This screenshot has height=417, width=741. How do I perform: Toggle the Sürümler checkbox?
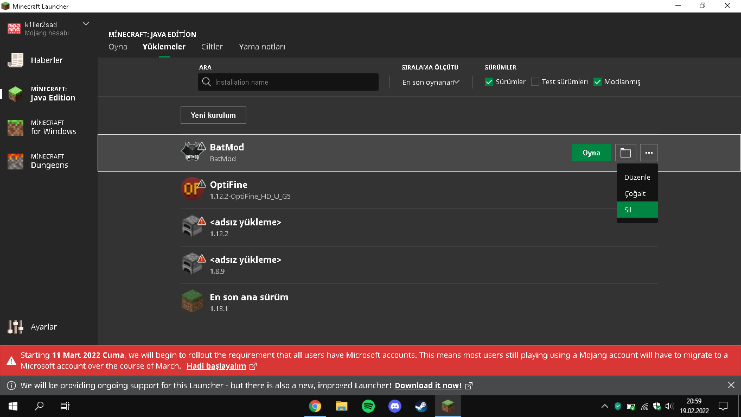[489, 82]
